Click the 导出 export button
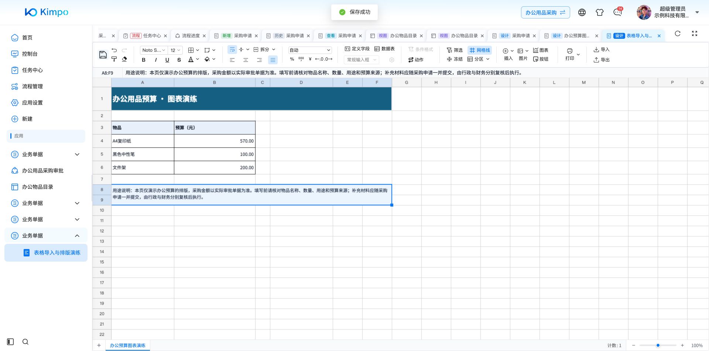This screenshot has height=351, width=709. (x=602, y=59)
